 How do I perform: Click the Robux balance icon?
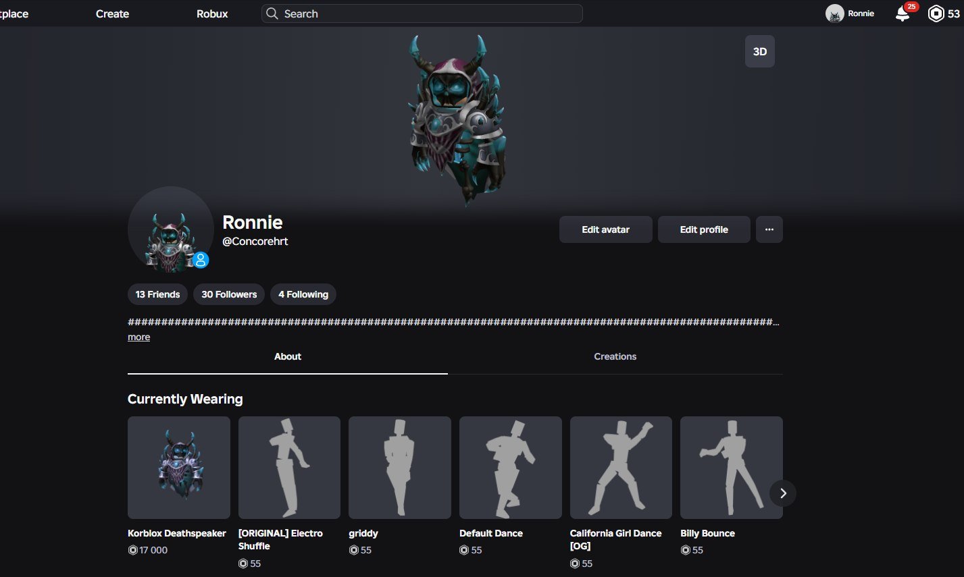(x=936, y=13)
